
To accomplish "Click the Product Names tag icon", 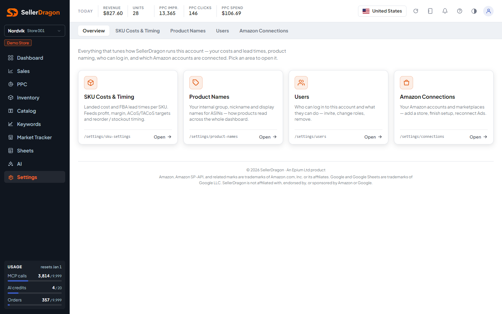I will pos(196,83).
